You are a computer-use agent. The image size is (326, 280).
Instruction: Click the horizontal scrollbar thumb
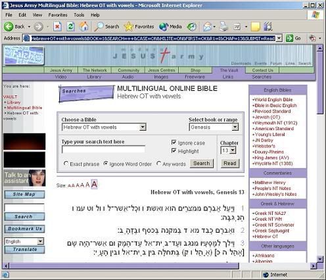click(x=124, y=266)
